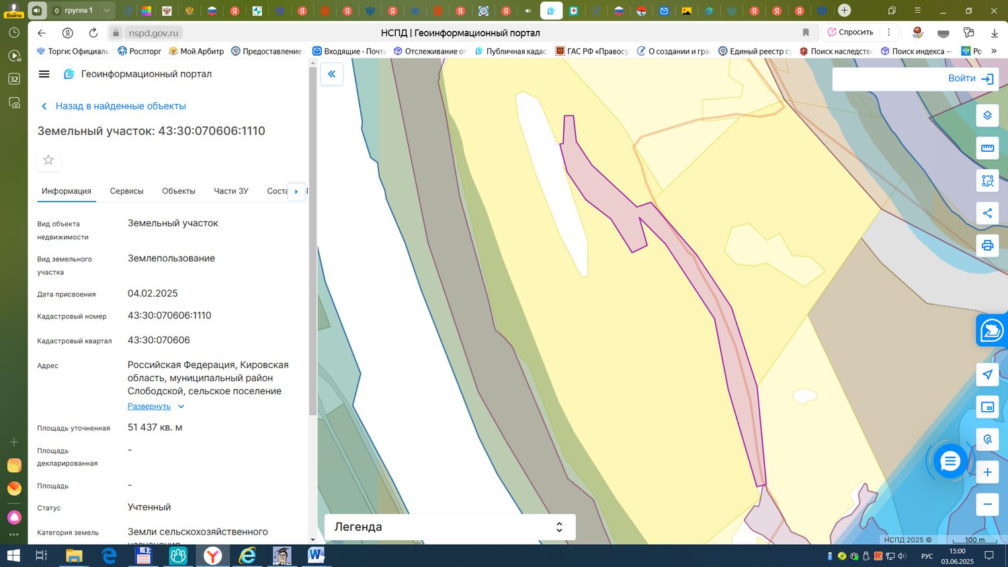Select the Информация tab

(67, 191)
